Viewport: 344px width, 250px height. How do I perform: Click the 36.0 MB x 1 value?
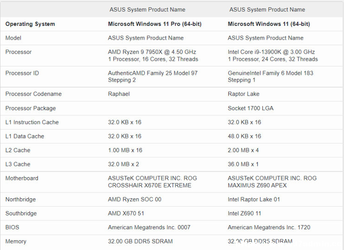243,164
